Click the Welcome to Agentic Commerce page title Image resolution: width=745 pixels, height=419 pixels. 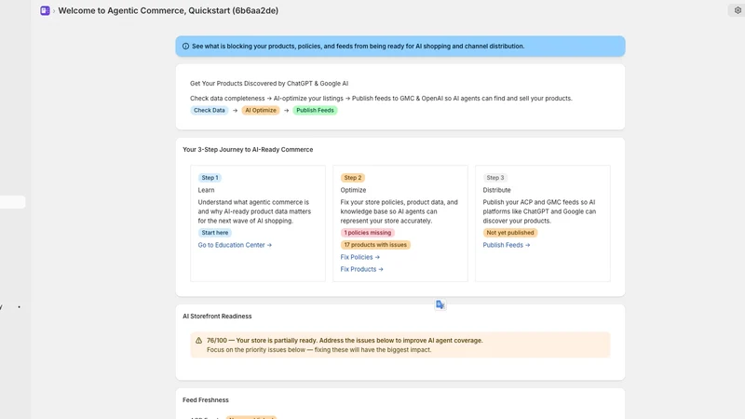click(169, 10)
